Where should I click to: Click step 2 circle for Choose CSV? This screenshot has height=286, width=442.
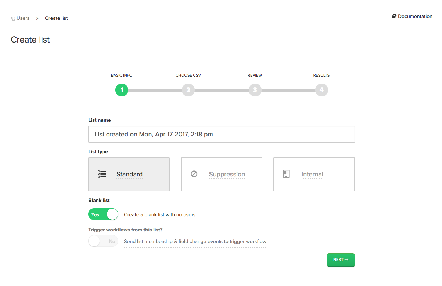point(188,90)
